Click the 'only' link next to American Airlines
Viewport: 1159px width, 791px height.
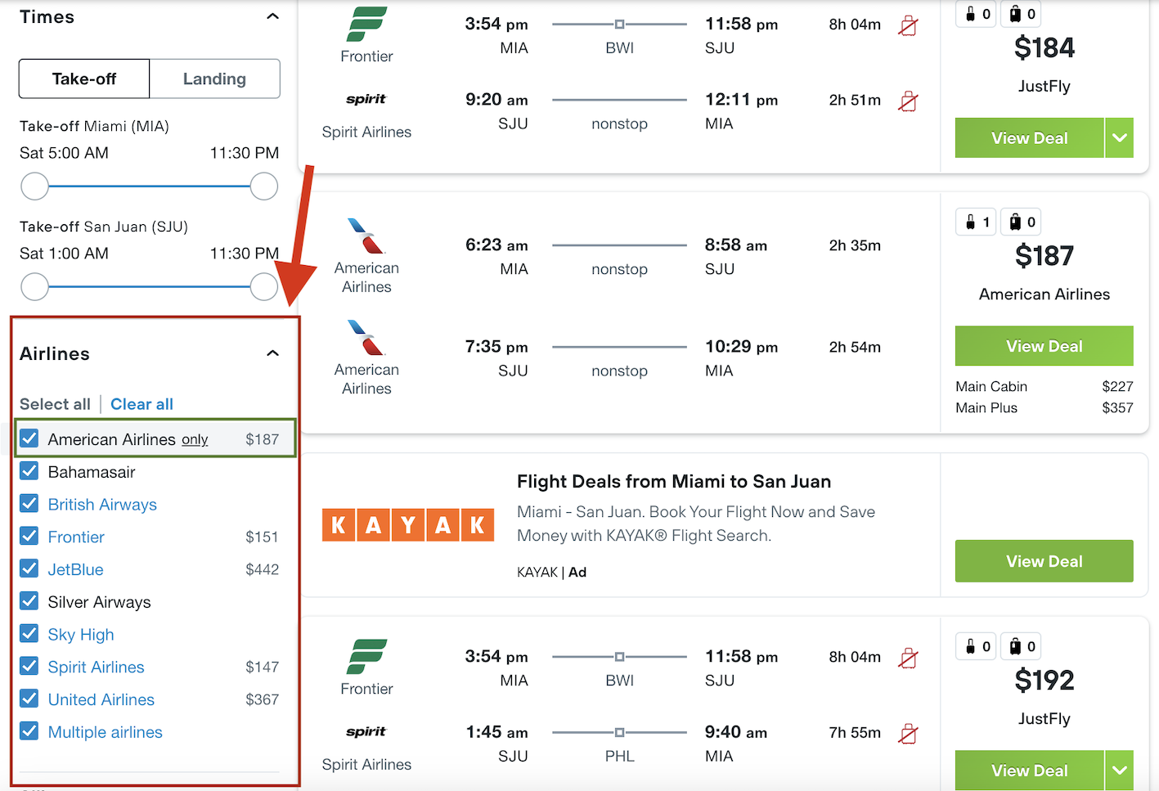195,439
